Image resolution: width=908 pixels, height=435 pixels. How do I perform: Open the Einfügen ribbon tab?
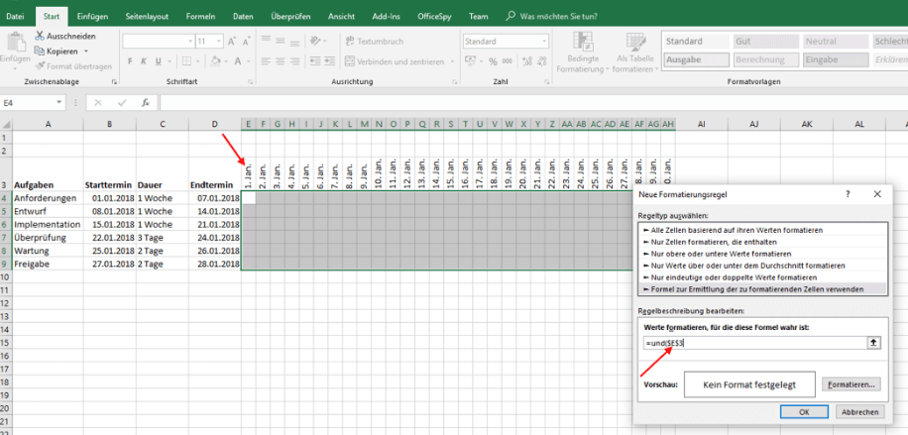(91, 17)
